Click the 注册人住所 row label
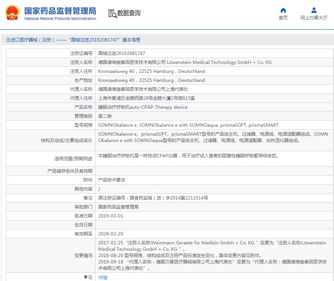Viewport: 334px width, 281px height. [81, 71]
